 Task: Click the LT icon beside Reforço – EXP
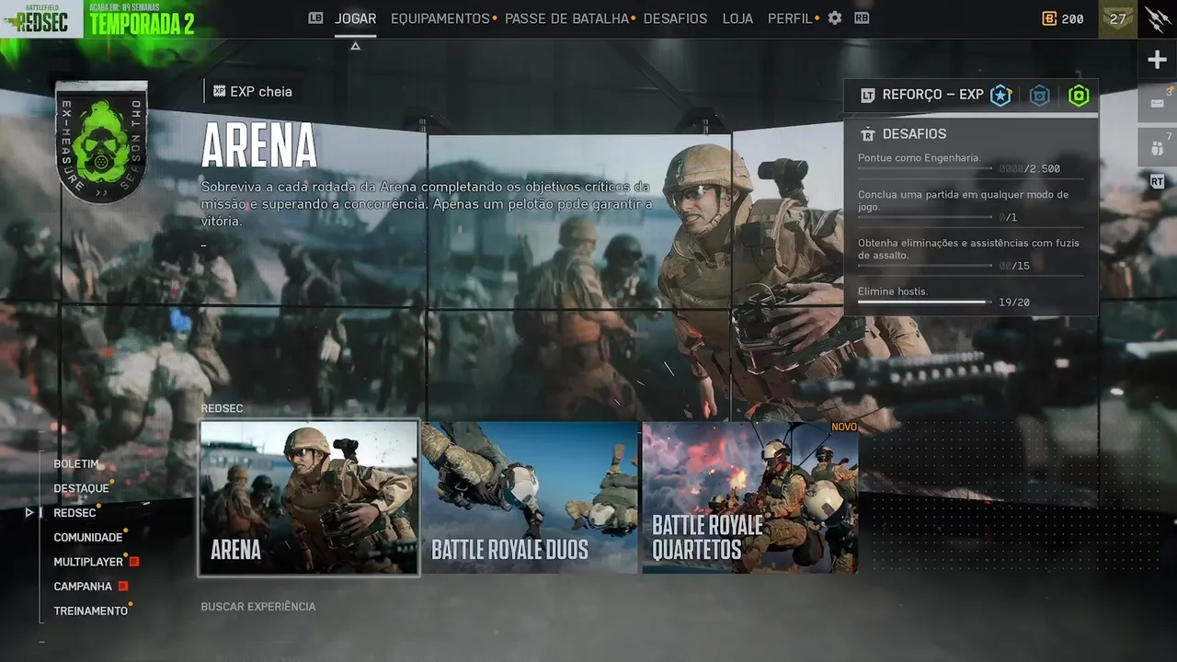867,95
